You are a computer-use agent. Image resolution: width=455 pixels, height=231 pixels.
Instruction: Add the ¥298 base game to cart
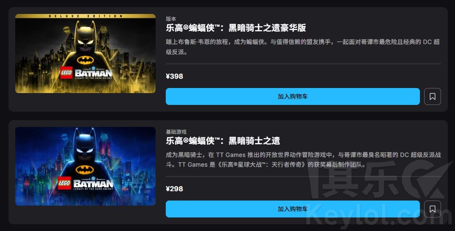293,209
